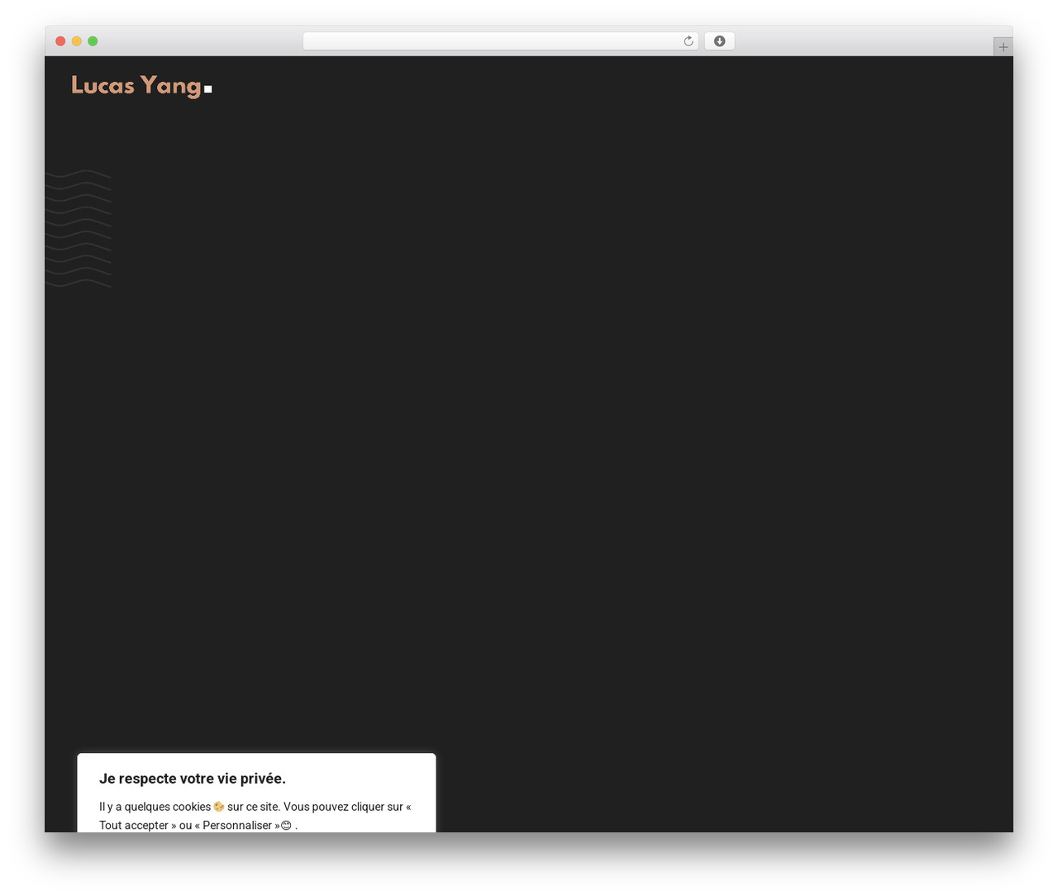Image resolution: width=1058 pixels, height=896 pixels.
Task: Click the Lucas Yang site logo
Action: 141,86
